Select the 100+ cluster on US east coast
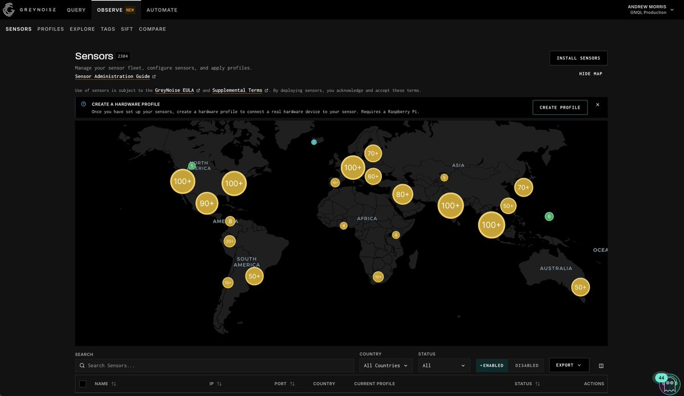 233,183
